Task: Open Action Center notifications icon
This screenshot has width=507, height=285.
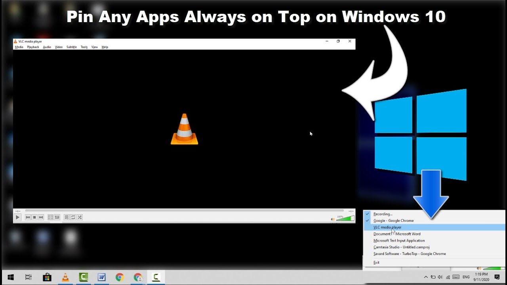Action: [497, 277]
